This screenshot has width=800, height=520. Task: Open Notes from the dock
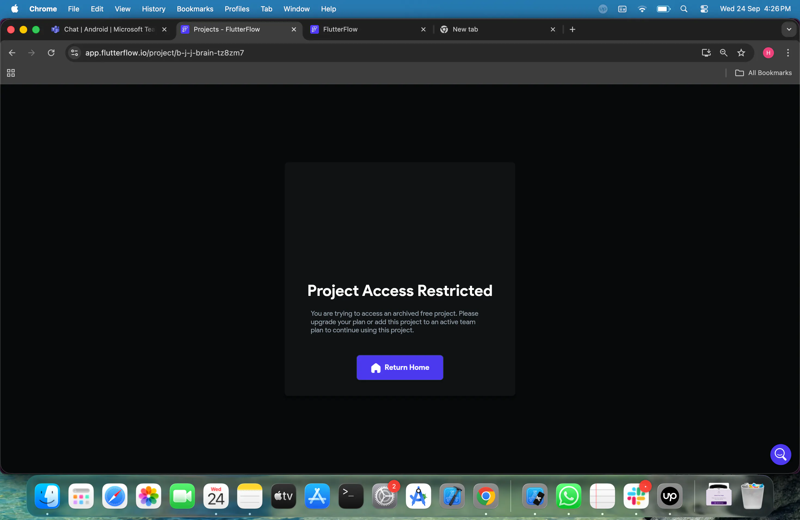tap(250, 496)
